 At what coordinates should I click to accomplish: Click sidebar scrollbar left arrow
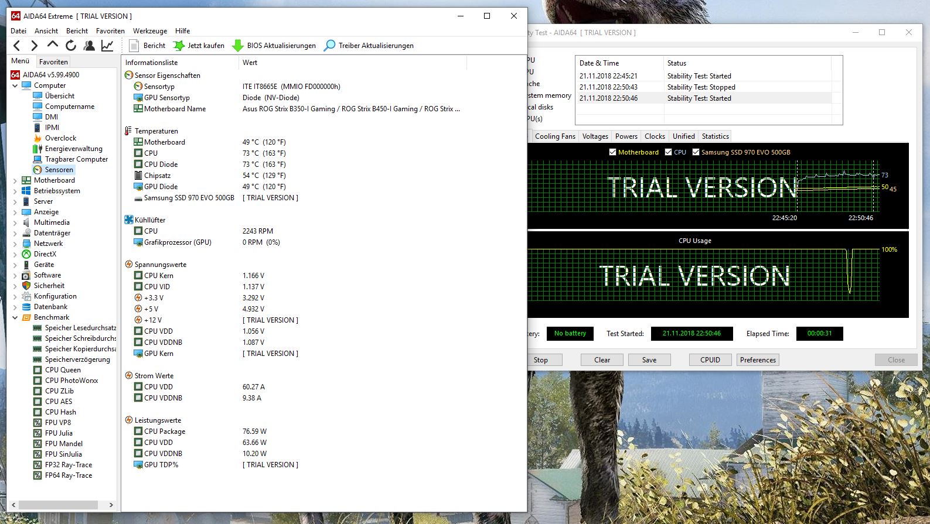[13, 505]
